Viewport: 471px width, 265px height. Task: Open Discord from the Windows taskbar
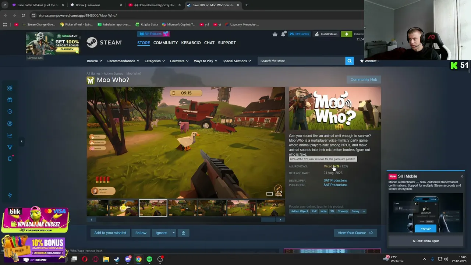click(128, 259)
